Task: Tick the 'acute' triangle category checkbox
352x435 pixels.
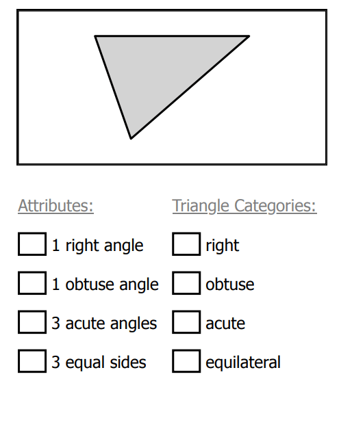Action: 186,322
